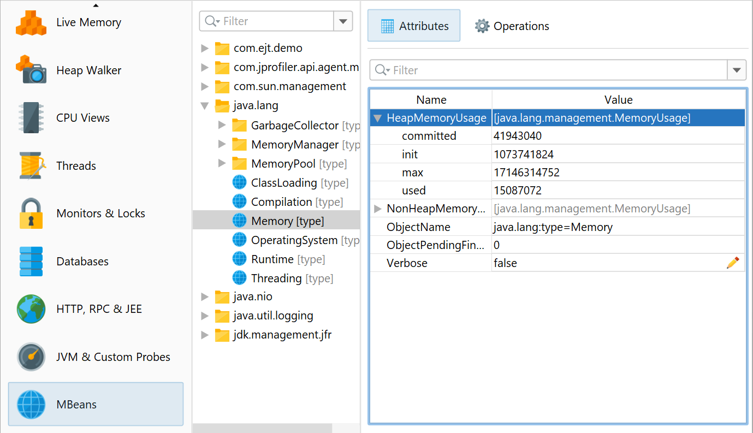Switch to the Attributes tab
The height and width of the screenshot is (433, 753).
pyautogui.click(x=414, y=26)
